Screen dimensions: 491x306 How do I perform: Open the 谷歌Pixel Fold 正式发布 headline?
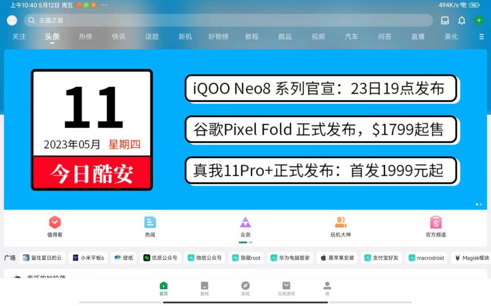coord(321,129)
